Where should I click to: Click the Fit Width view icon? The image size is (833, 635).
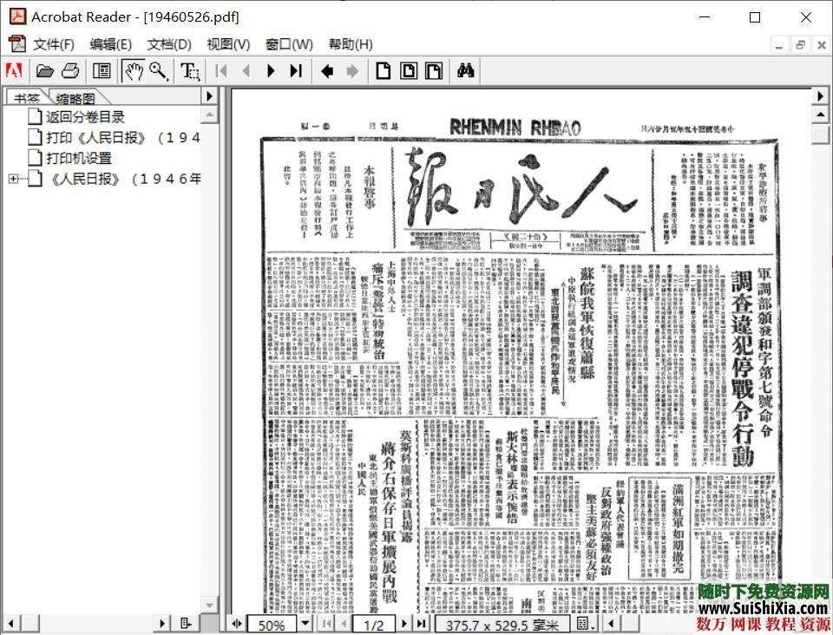(432, 71)
